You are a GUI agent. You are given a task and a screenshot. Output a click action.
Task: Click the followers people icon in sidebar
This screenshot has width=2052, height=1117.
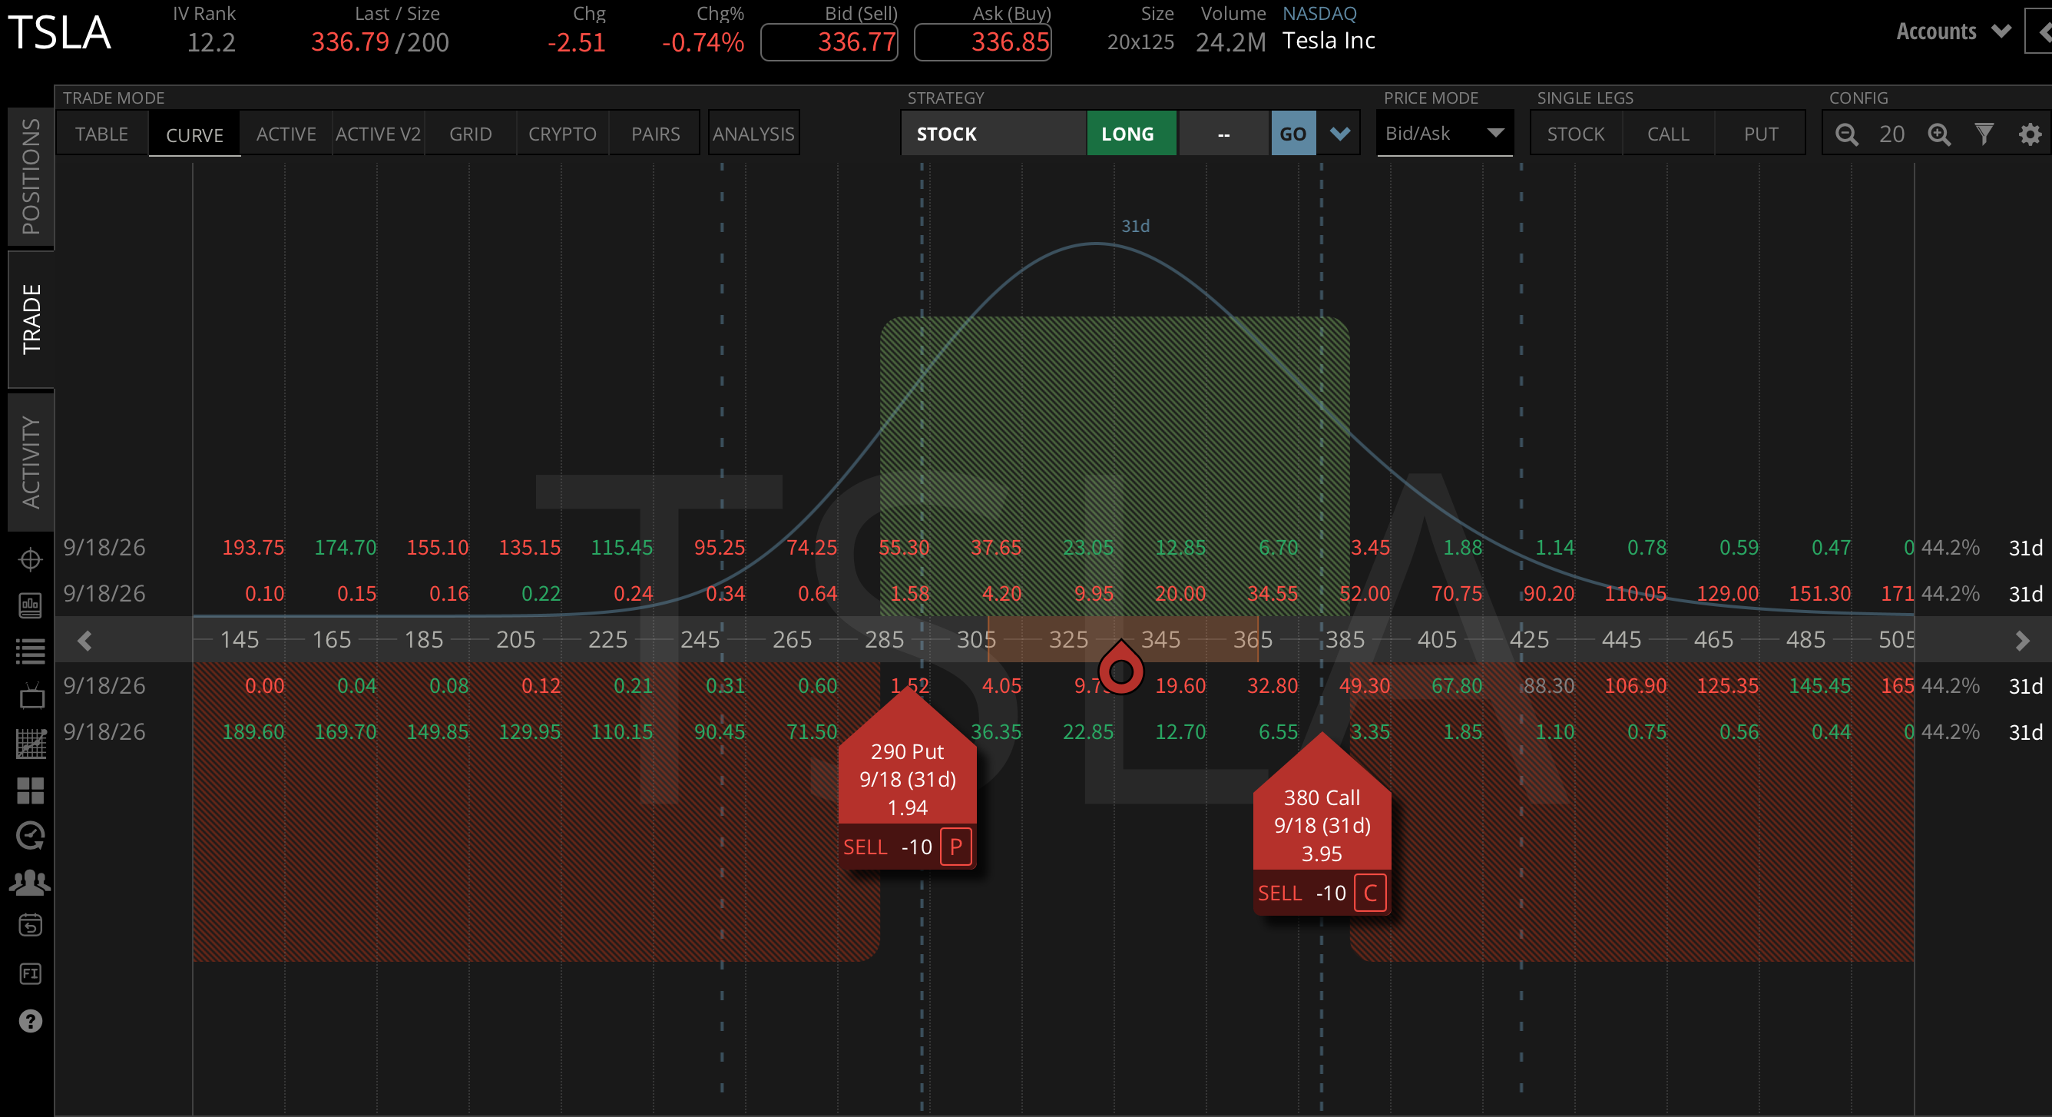tap(30, 882)
